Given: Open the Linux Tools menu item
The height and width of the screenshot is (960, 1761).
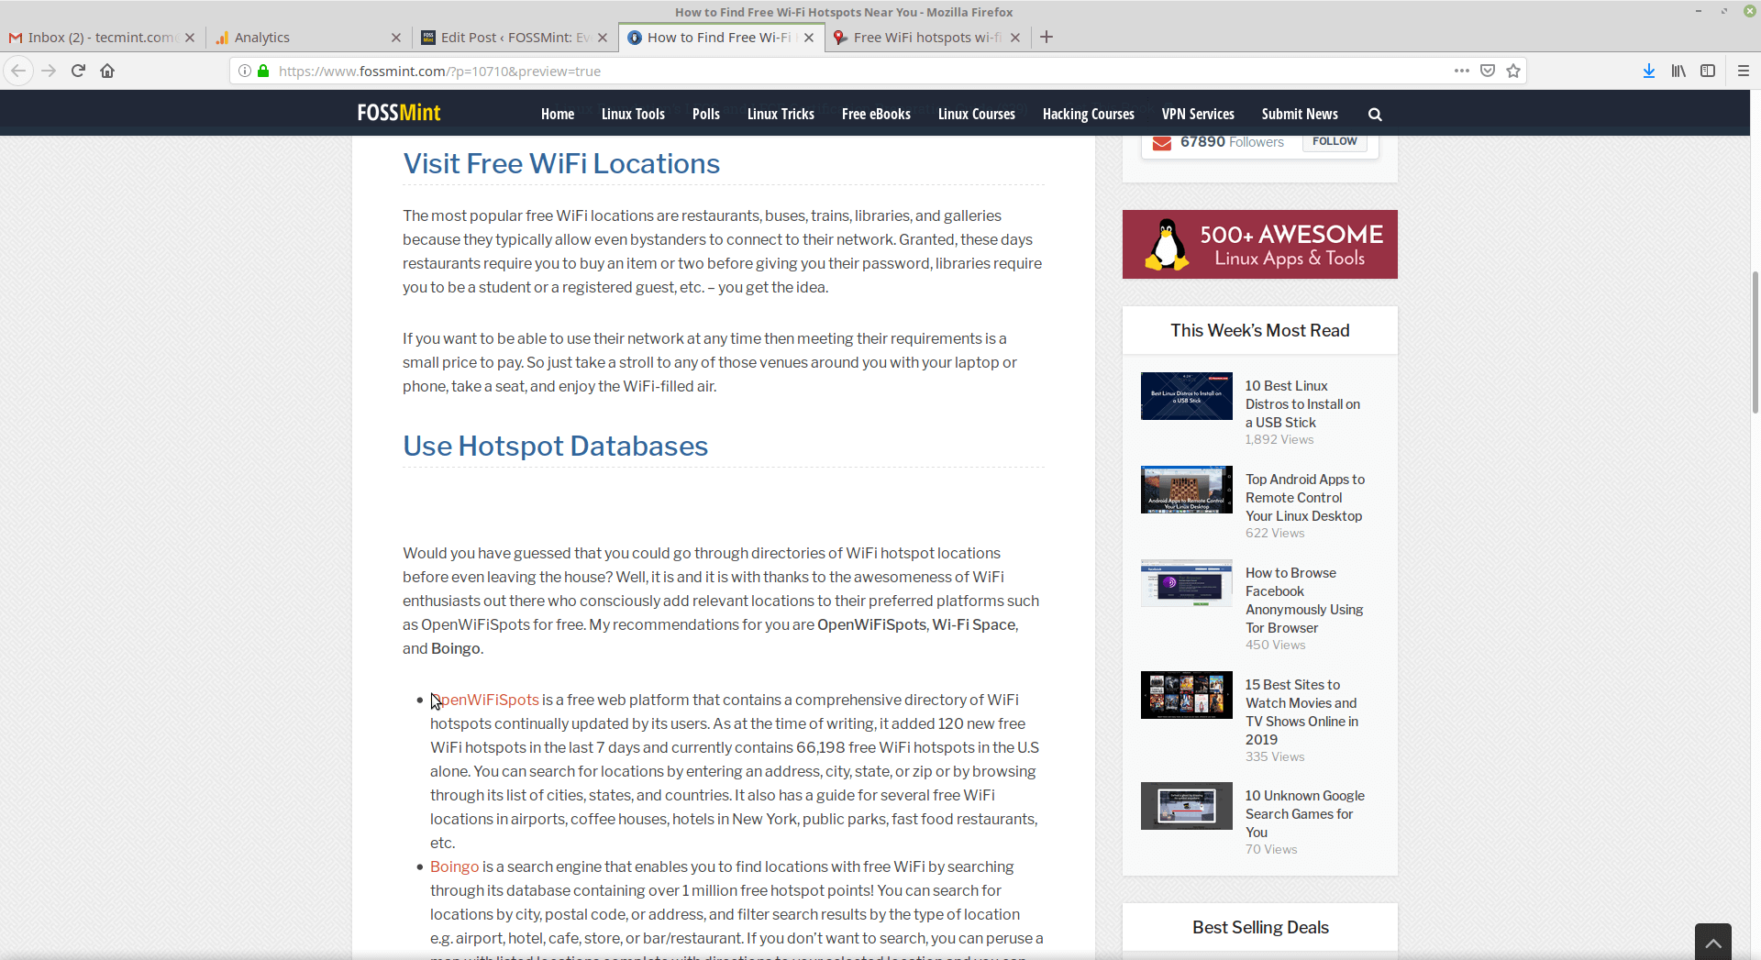Looking at the screenshot, I should click(x=633, y=114).
